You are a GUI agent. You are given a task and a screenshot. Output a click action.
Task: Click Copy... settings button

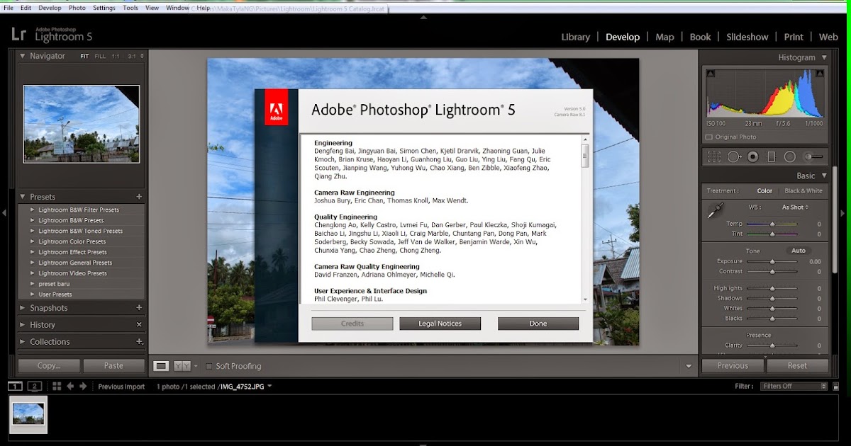pyautogui.click(x=49, y=366)
